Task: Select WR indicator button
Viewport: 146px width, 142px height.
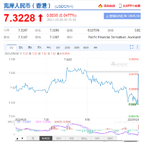Action: pos(97,138)
